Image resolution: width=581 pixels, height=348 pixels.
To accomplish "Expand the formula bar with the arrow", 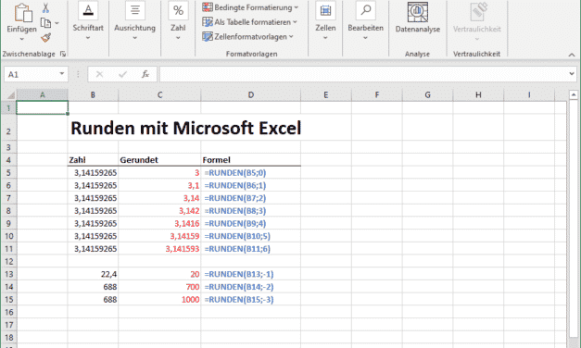I will point(572,74).
